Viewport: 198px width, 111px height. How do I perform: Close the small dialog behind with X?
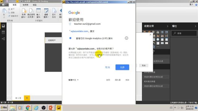(150, 35)
